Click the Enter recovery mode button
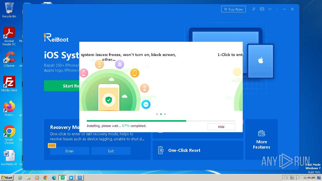 [70, 151]
